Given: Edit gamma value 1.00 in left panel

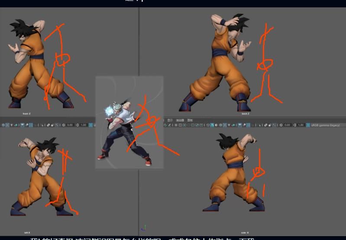Looking at the screenshot, I should point(84,125).
